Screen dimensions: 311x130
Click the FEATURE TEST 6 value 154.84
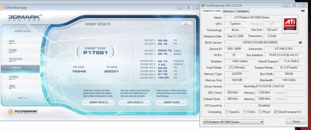[x=163, y=78]
